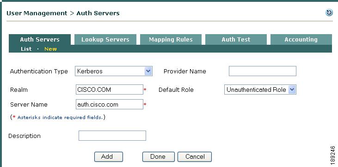Viewport: 338px width, 167px height.
Task: Open the Authentication Type dropdown arrow
Action: pos(148,71)
